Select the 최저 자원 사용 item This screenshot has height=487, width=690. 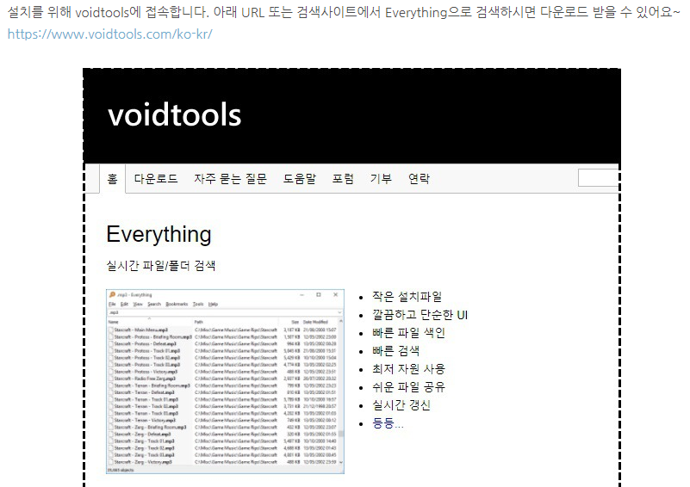coord(409,369)
